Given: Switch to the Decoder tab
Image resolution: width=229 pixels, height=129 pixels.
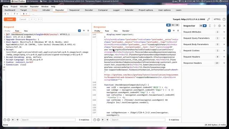Looking at the screenshot, I should (x=89, y=10).
